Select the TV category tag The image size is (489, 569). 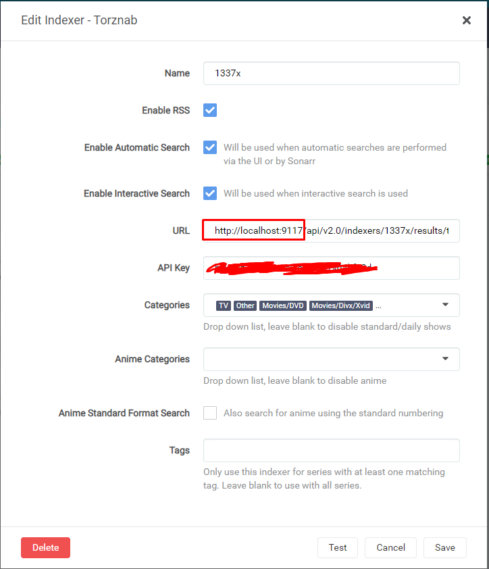click(x=224, y=305)
